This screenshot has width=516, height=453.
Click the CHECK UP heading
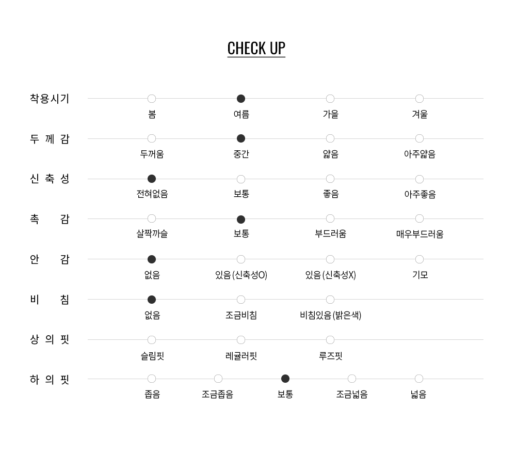coord(256,48)
